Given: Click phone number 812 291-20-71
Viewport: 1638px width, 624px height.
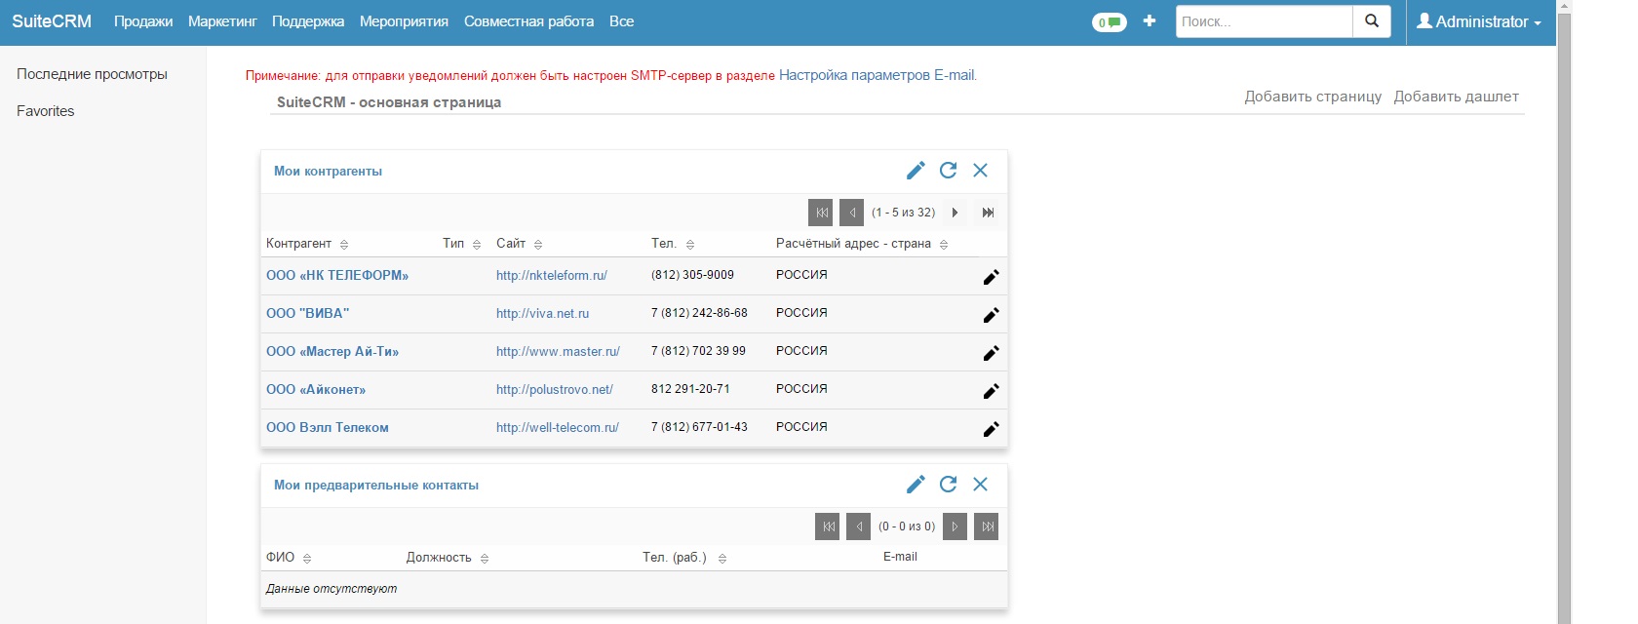Looking at the screenshot, I should tap(690, 389).
